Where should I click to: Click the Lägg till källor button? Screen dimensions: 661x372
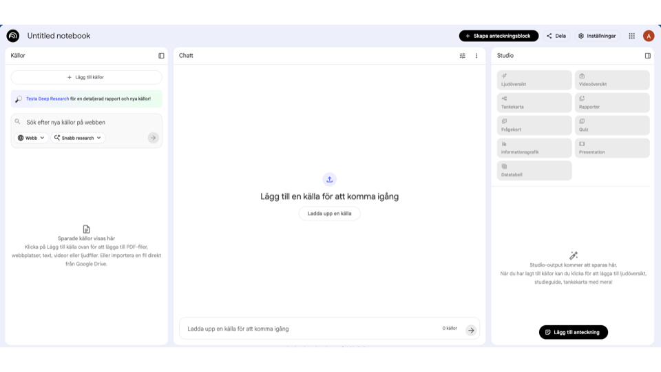[x=86, y=77]
